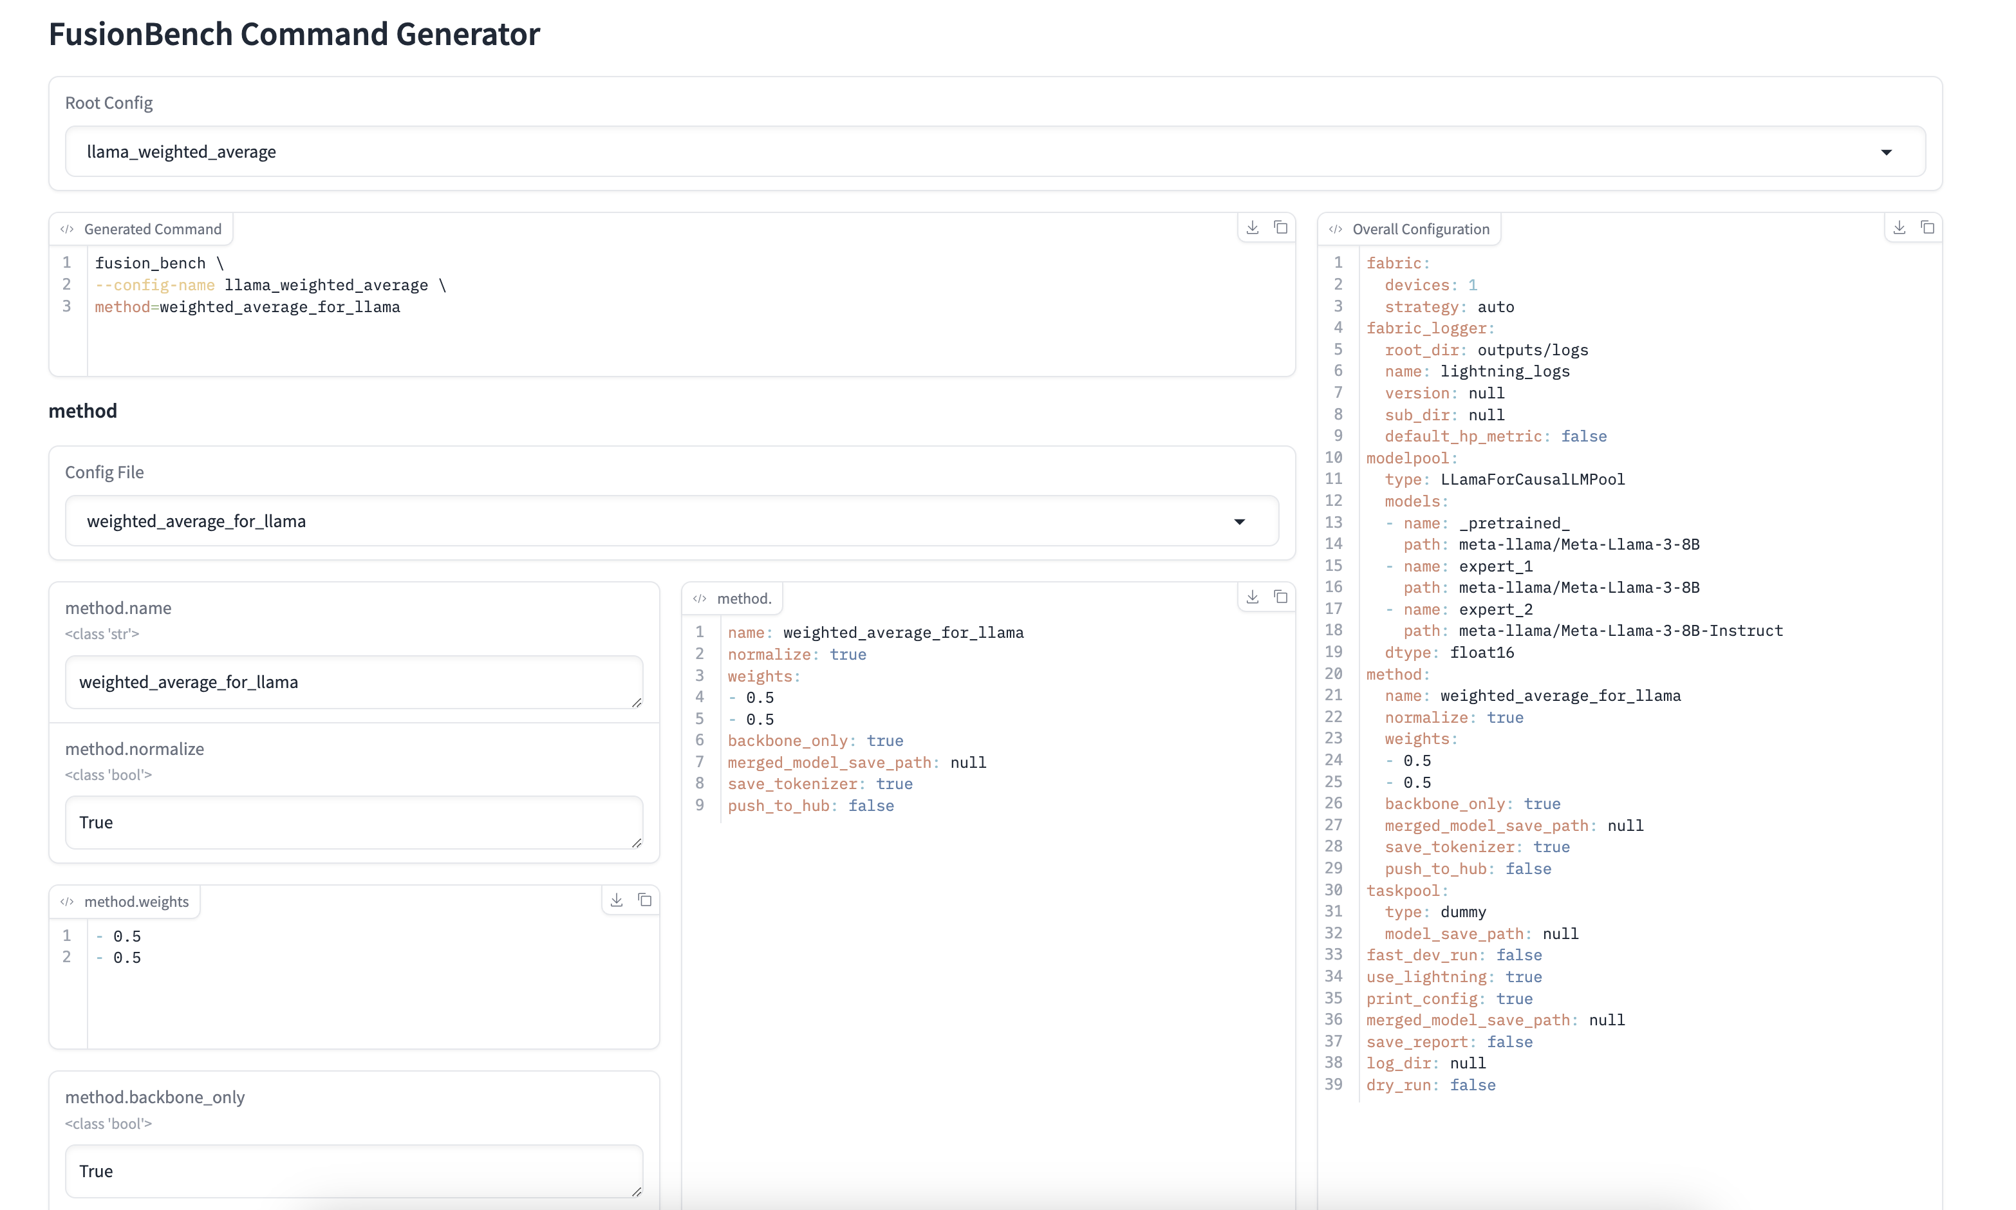This screenshot has width=2016, height=1210.
Task: Click the method.backbone_only label
Action: (x=155, y=1097)
